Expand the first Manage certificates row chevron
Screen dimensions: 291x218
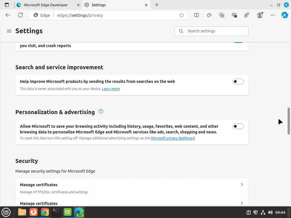(242, 185)
